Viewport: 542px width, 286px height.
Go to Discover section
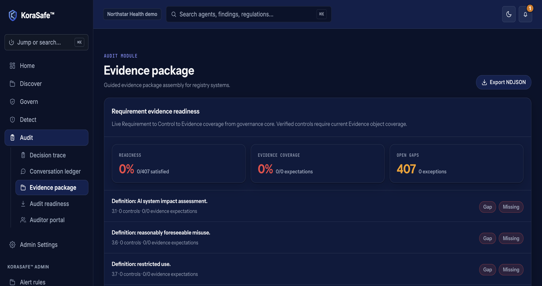click(46, 84)
